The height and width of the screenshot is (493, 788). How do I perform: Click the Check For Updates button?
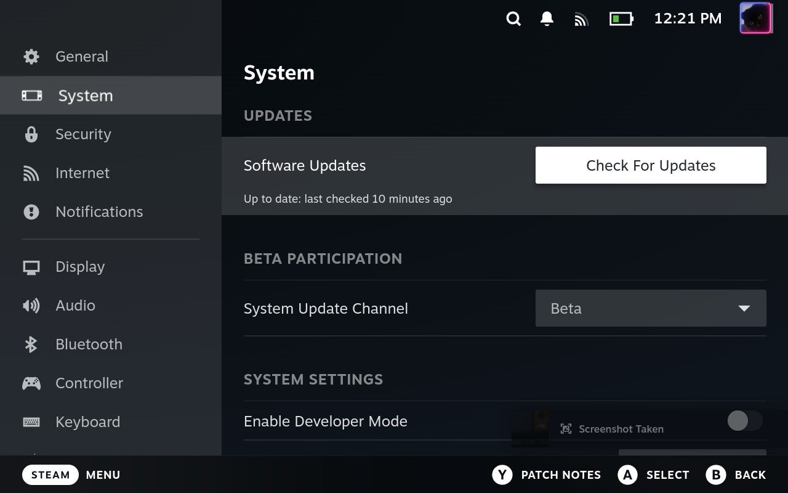[x=650, y=165]
